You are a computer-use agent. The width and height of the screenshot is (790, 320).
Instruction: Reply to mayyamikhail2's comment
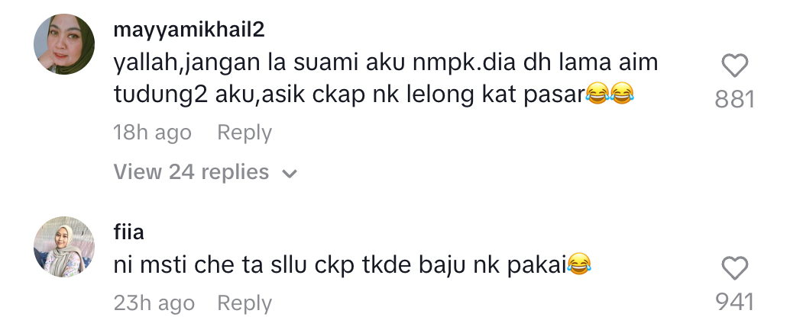point(244,133)
